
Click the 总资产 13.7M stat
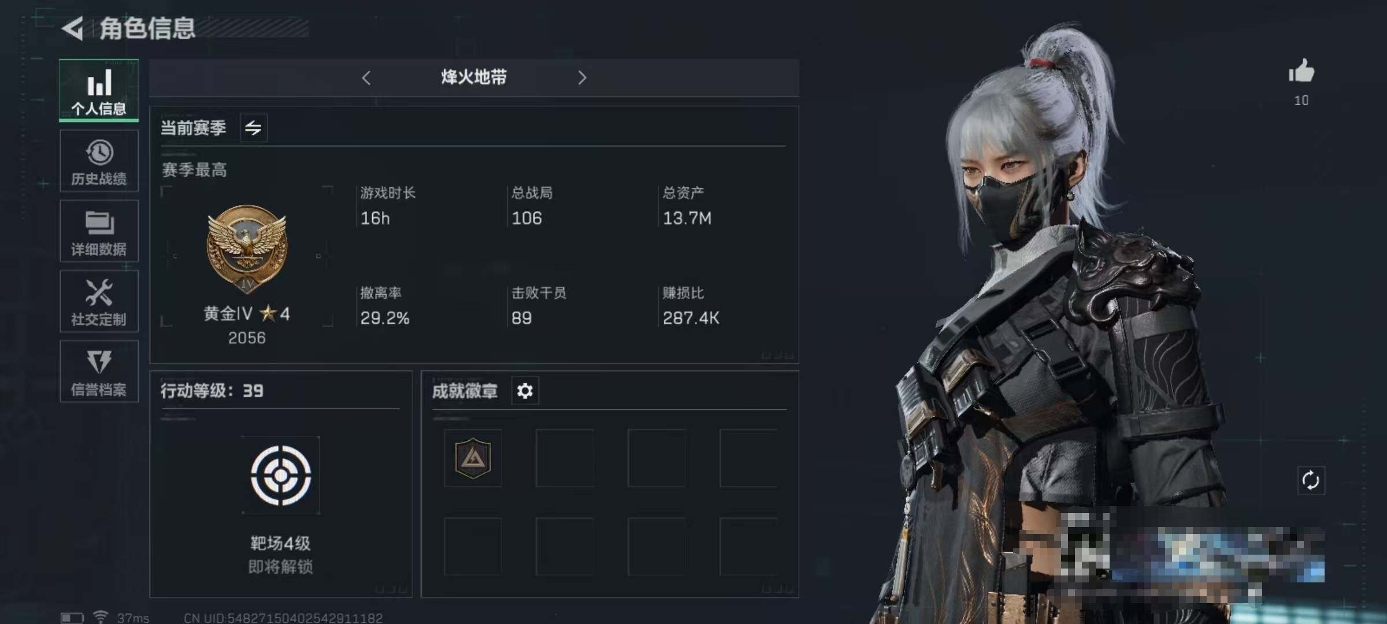click(x=687, y=206)
